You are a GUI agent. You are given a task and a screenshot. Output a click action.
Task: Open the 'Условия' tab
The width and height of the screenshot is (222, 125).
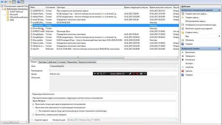(62, 62)
